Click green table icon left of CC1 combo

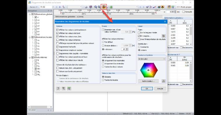click(173, 7)
